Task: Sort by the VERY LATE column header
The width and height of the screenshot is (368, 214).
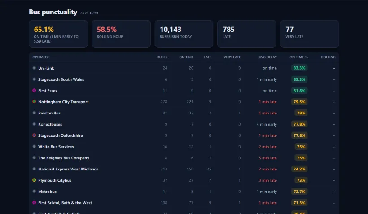Action: point(232,57)
